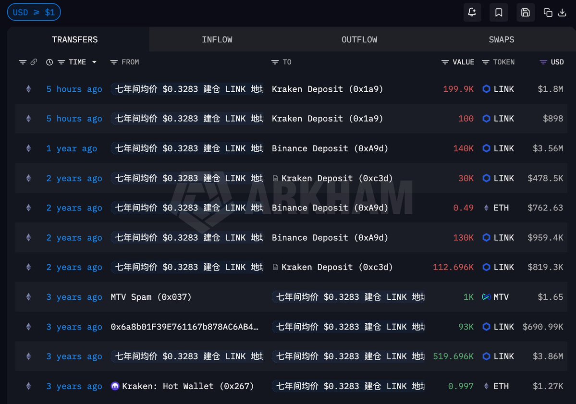Toggle the USD ≥ $1 filter chip
The height and width of the screenshot is (404, 576).
click(x=34, y=12)
